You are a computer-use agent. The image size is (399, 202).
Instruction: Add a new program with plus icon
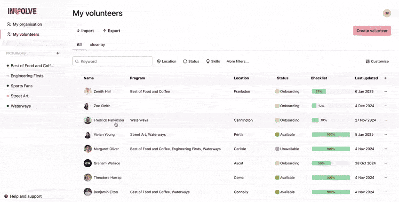tap(58, 54)
